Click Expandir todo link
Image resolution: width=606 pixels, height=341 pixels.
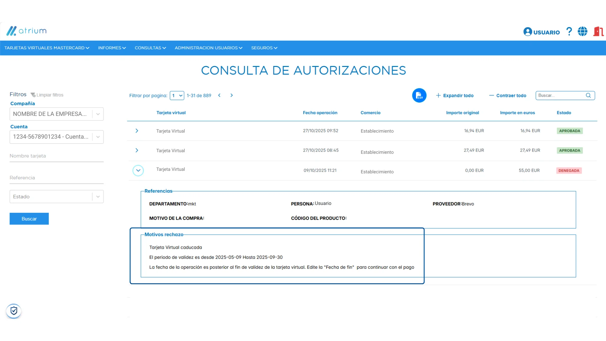pyautogui.click(x=454, y=95)
